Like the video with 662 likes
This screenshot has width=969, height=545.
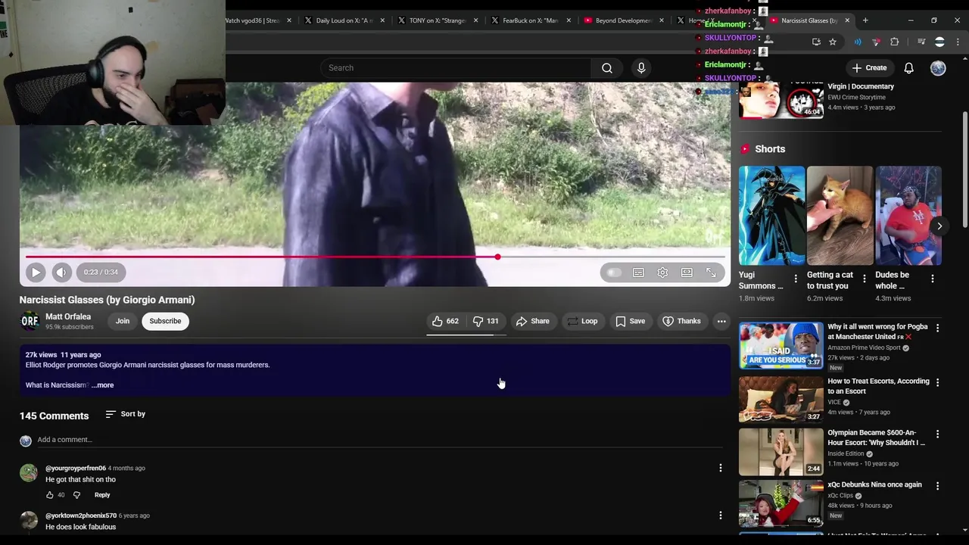(445, 321)
